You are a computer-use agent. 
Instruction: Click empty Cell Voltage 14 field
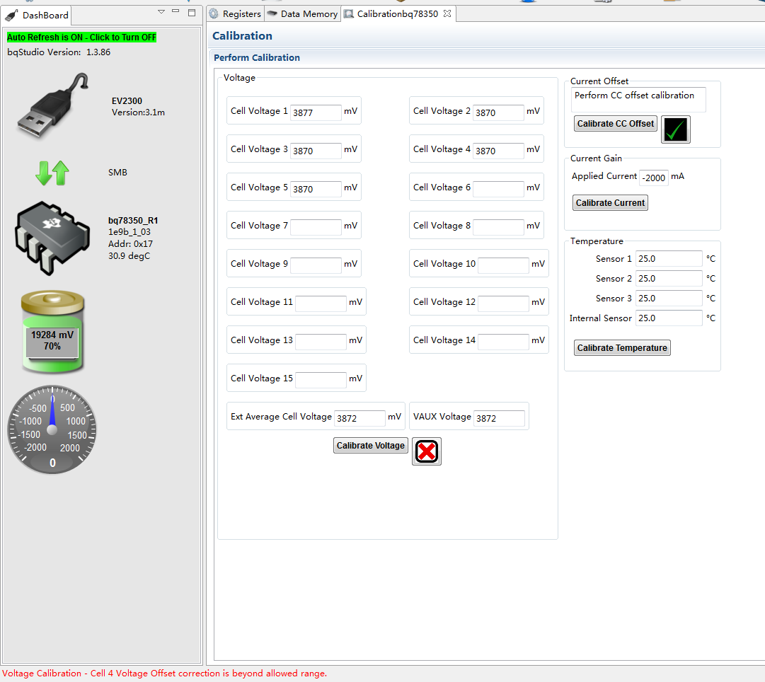pos(503,342)
